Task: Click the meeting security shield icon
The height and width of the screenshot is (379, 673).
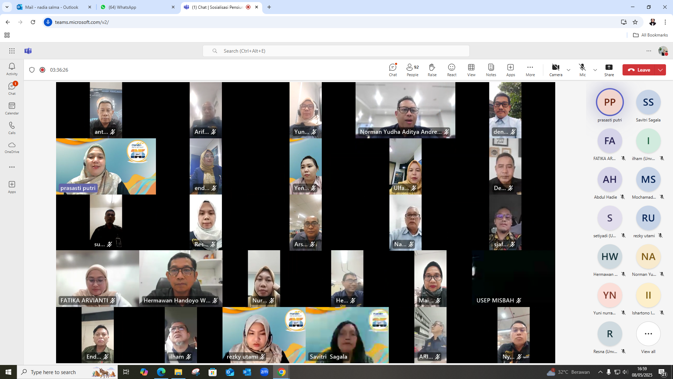Action: (32, 70)
